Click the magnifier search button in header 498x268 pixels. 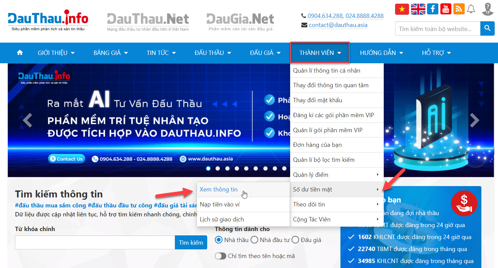pyautogui.click(x=487, y=29)
